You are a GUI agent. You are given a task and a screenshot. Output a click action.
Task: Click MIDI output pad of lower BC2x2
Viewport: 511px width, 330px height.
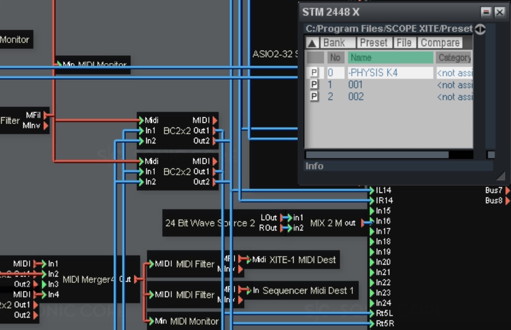pyautogui.click(x=215, y=161)
